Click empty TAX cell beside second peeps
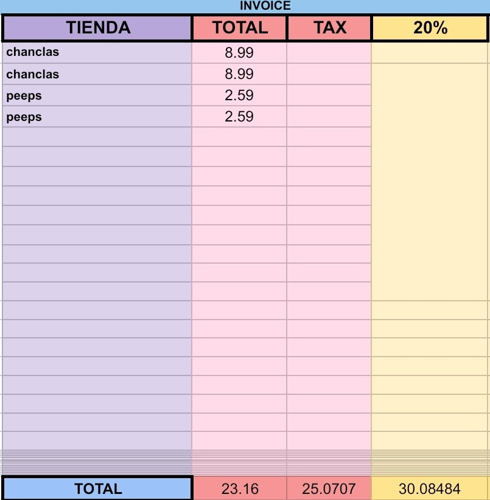 [x=329, y=117]
